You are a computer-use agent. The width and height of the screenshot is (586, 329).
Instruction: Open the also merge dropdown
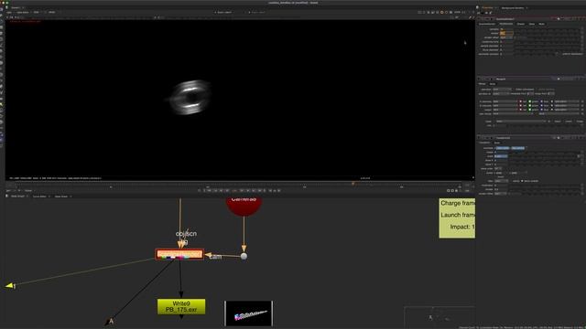tap(513, 113)
